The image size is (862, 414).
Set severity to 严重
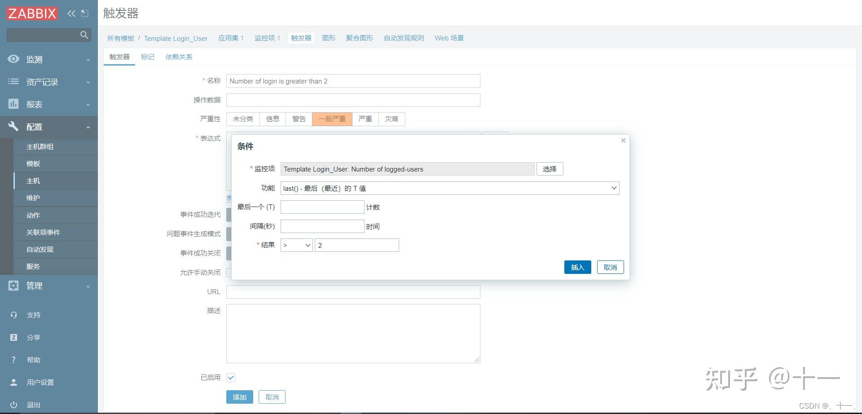point(365,119)
